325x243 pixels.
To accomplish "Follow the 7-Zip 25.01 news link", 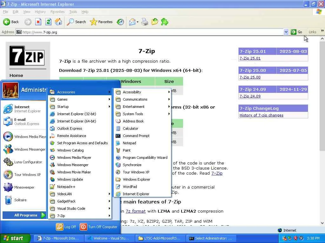I will (x=250, y=58).
